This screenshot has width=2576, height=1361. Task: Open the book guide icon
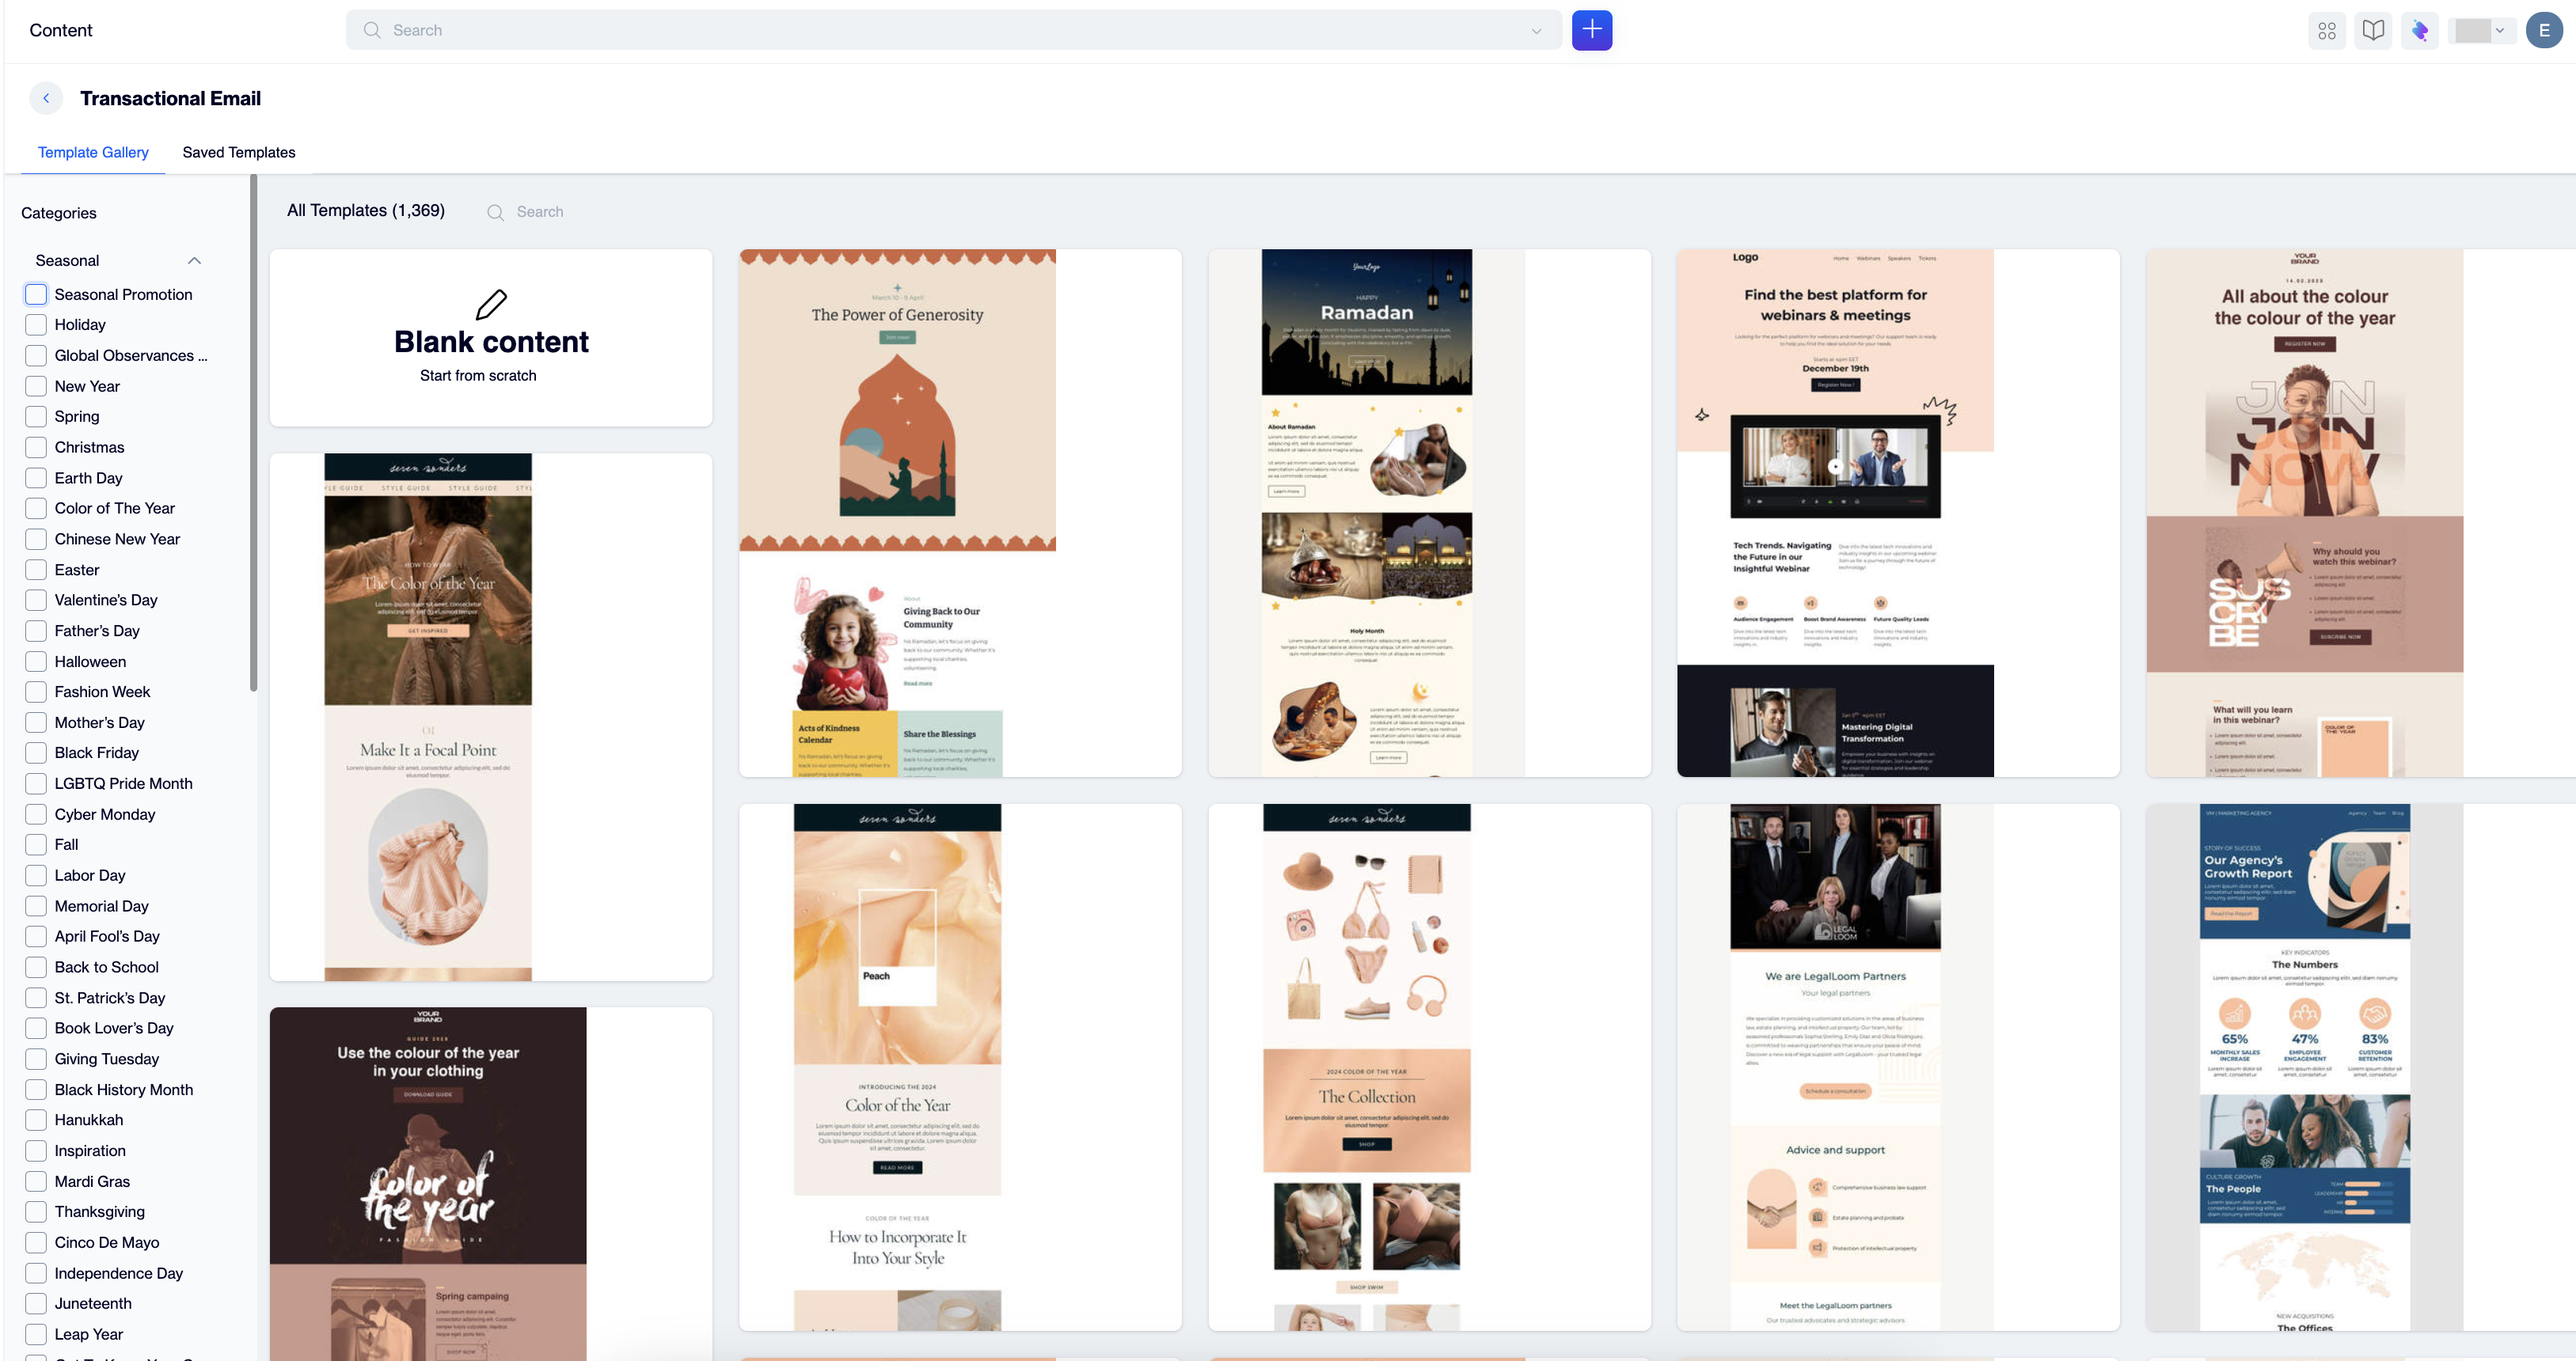coord(2373,31)
